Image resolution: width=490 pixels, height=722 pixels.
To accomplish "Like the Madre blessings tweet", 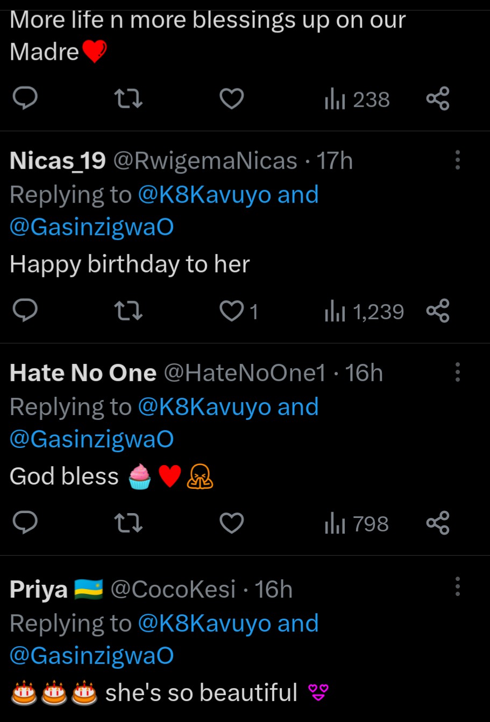I will click(x=232, y=99).
